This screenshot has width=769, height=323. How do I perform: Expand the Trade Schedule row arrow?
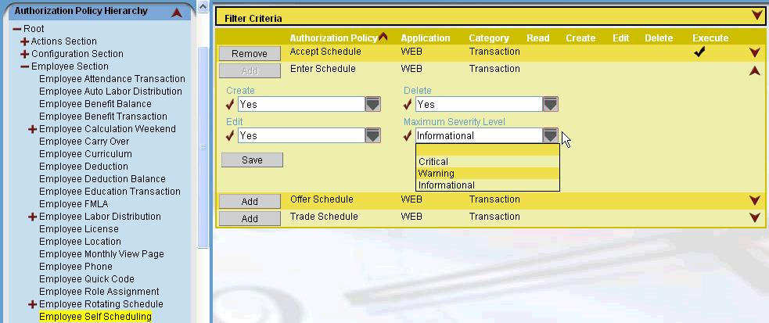[x=755, y=217]
